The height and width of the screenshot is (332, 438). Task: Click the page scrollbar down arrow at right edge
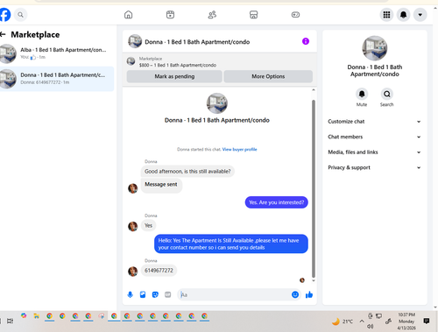pyautogui.click(x=435, y=307)
